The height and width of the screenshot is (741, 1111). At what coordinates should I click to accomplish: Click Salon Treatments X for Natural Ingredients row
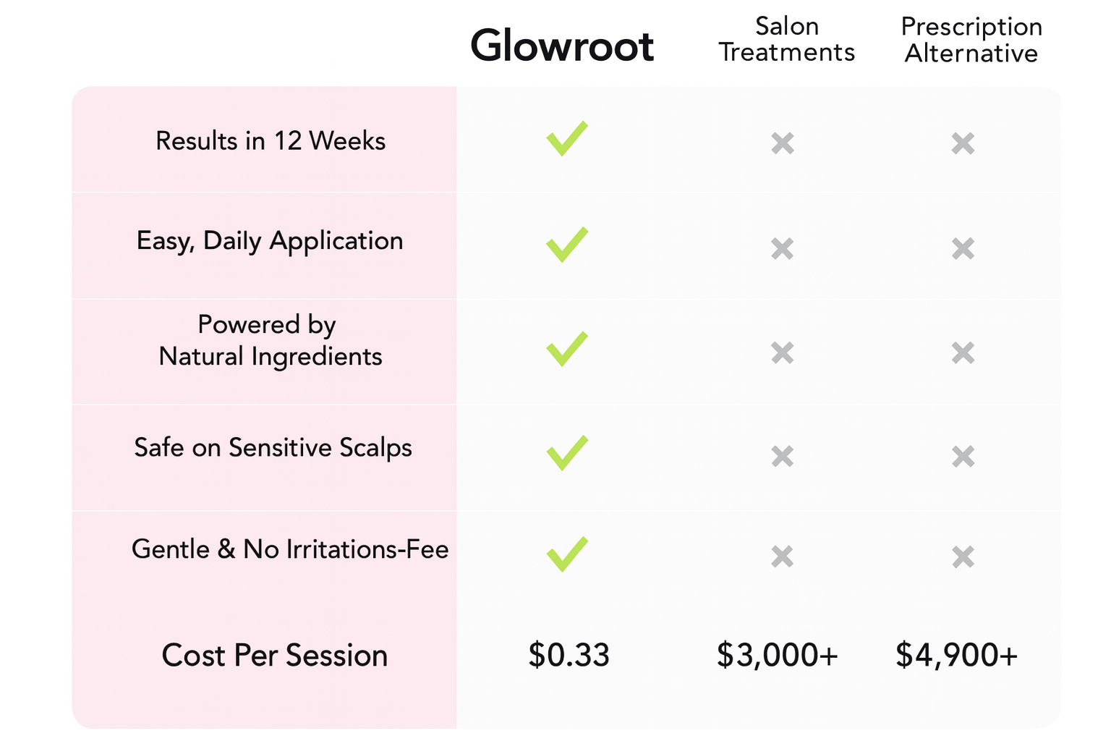click(x=783, y=353)
